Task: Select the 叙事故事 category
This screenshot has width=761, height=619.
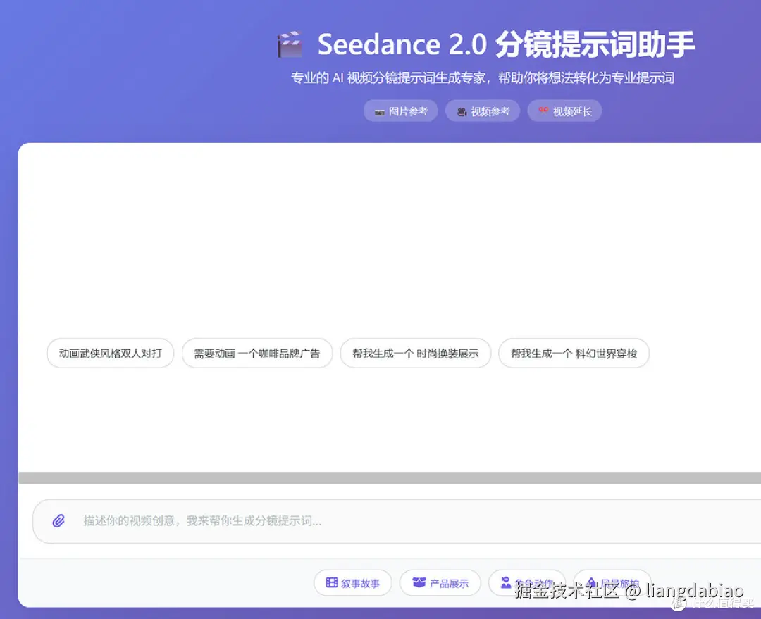Action: 352,582
